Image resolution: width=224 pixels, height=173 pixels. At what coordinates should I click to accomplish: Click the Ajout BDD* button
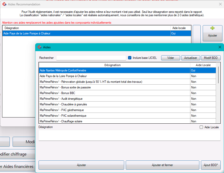pos(211,165)
